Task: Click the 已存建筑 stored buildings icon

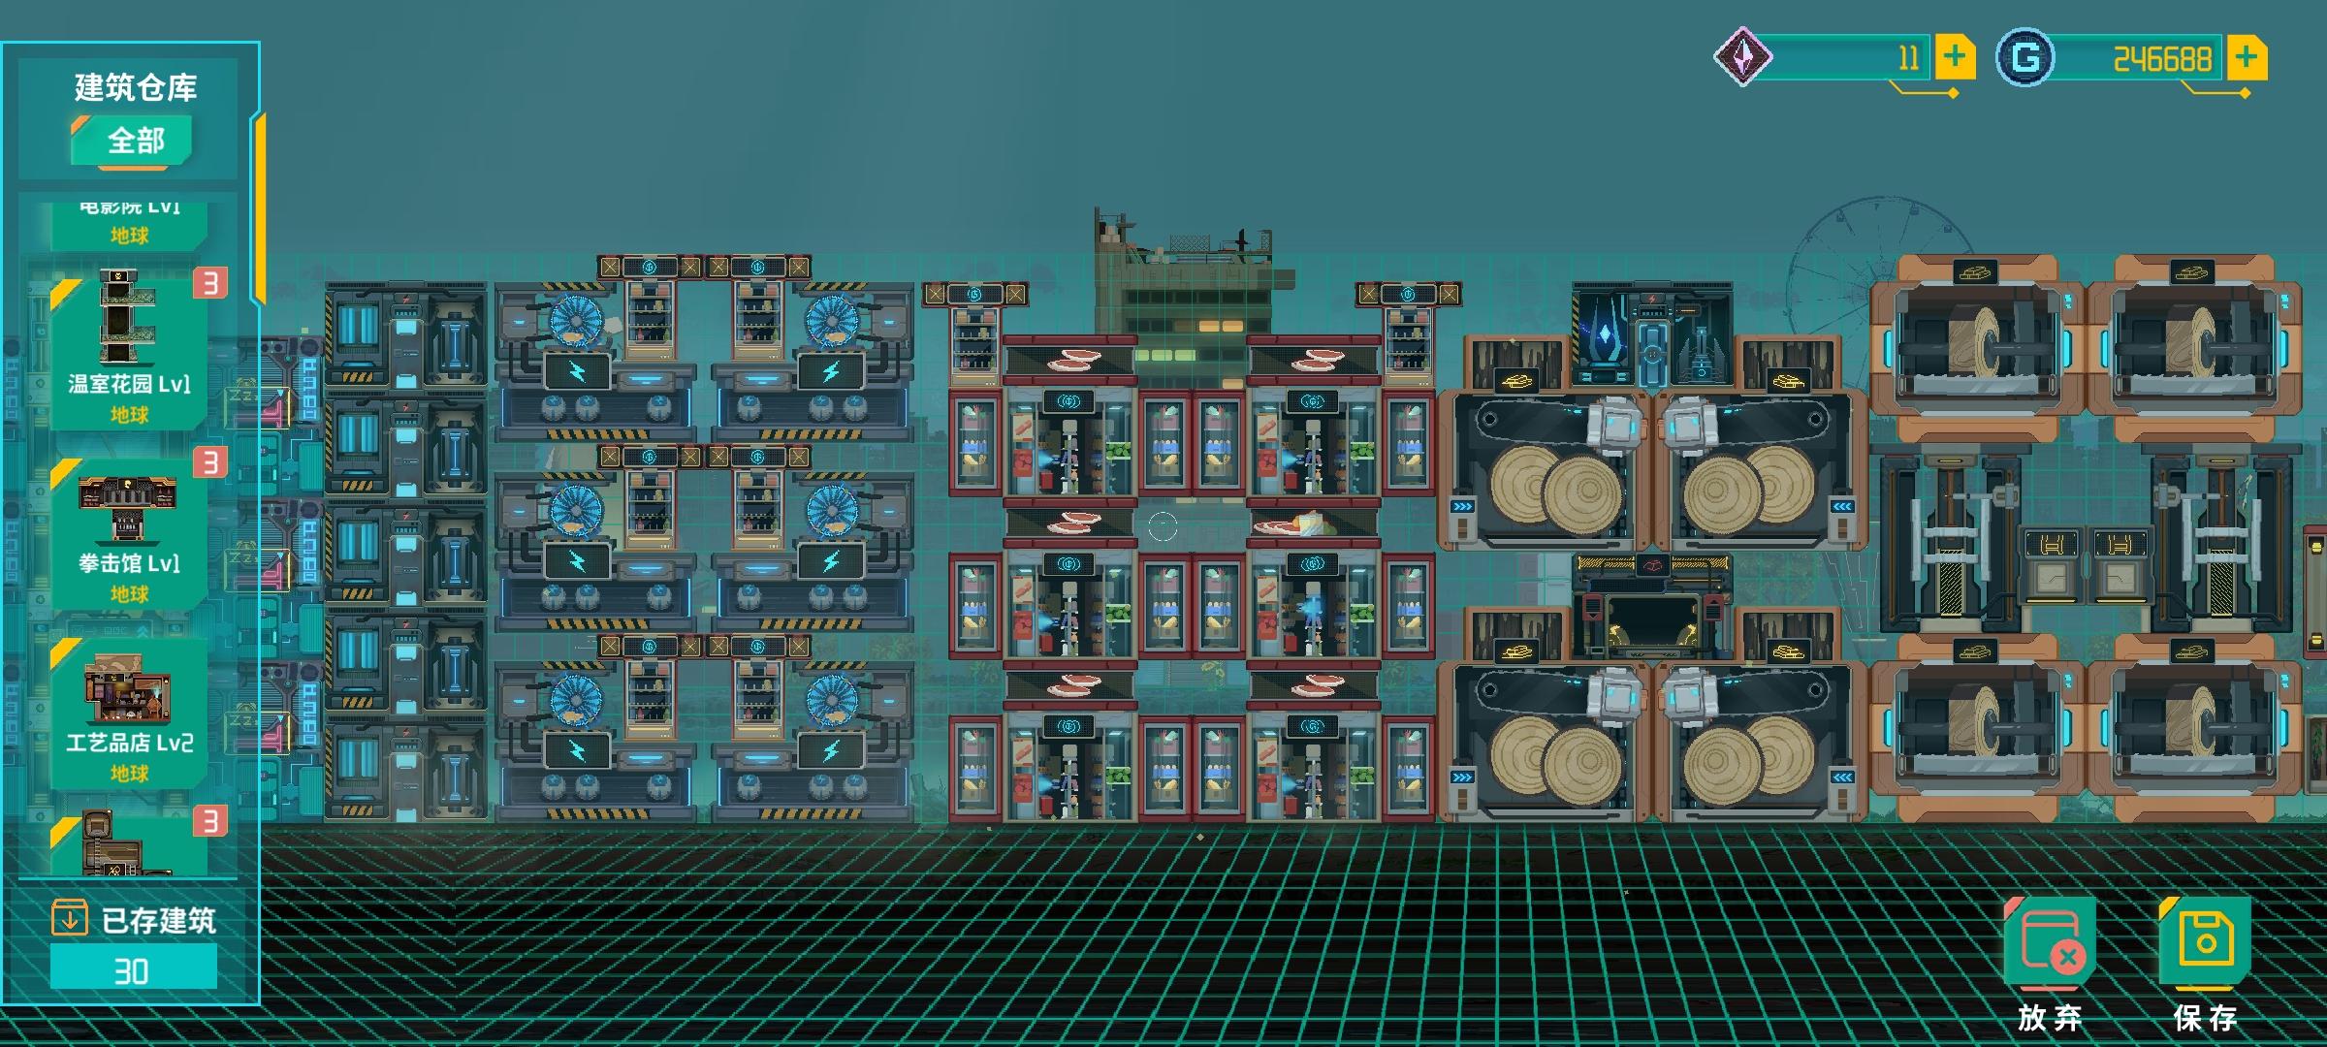Action: pyautogui.click(x=69, y=917)
